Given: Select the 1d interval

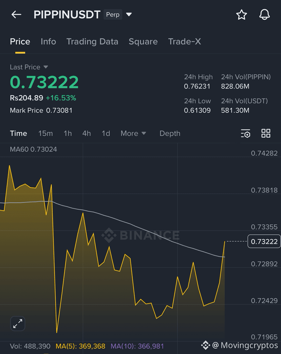Looking at the screenshot, I should (x=106, y=133).
